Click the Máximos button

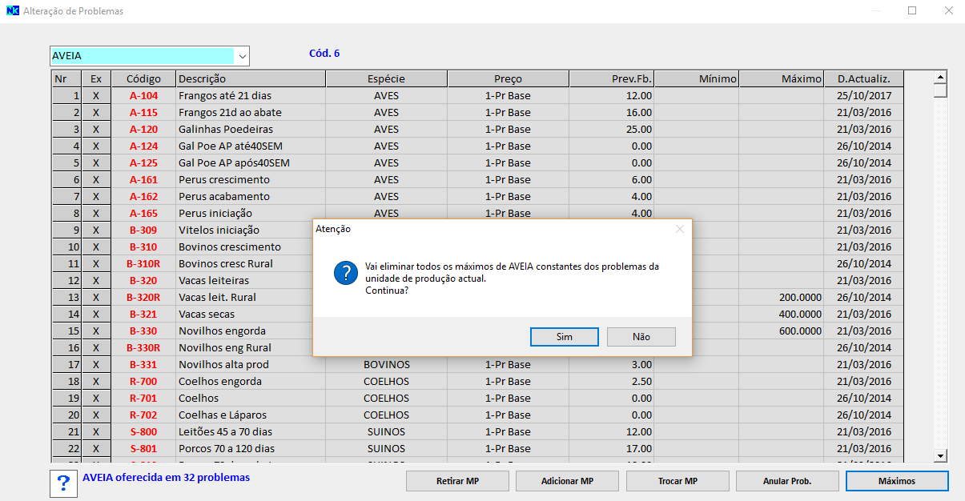[897, 481]
